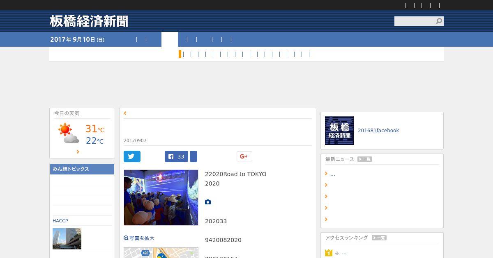Open 板橋経済新聞 Facebook logo image in sidebar
The width and height of the screenshot is (493, 258).
coord(339,131)
